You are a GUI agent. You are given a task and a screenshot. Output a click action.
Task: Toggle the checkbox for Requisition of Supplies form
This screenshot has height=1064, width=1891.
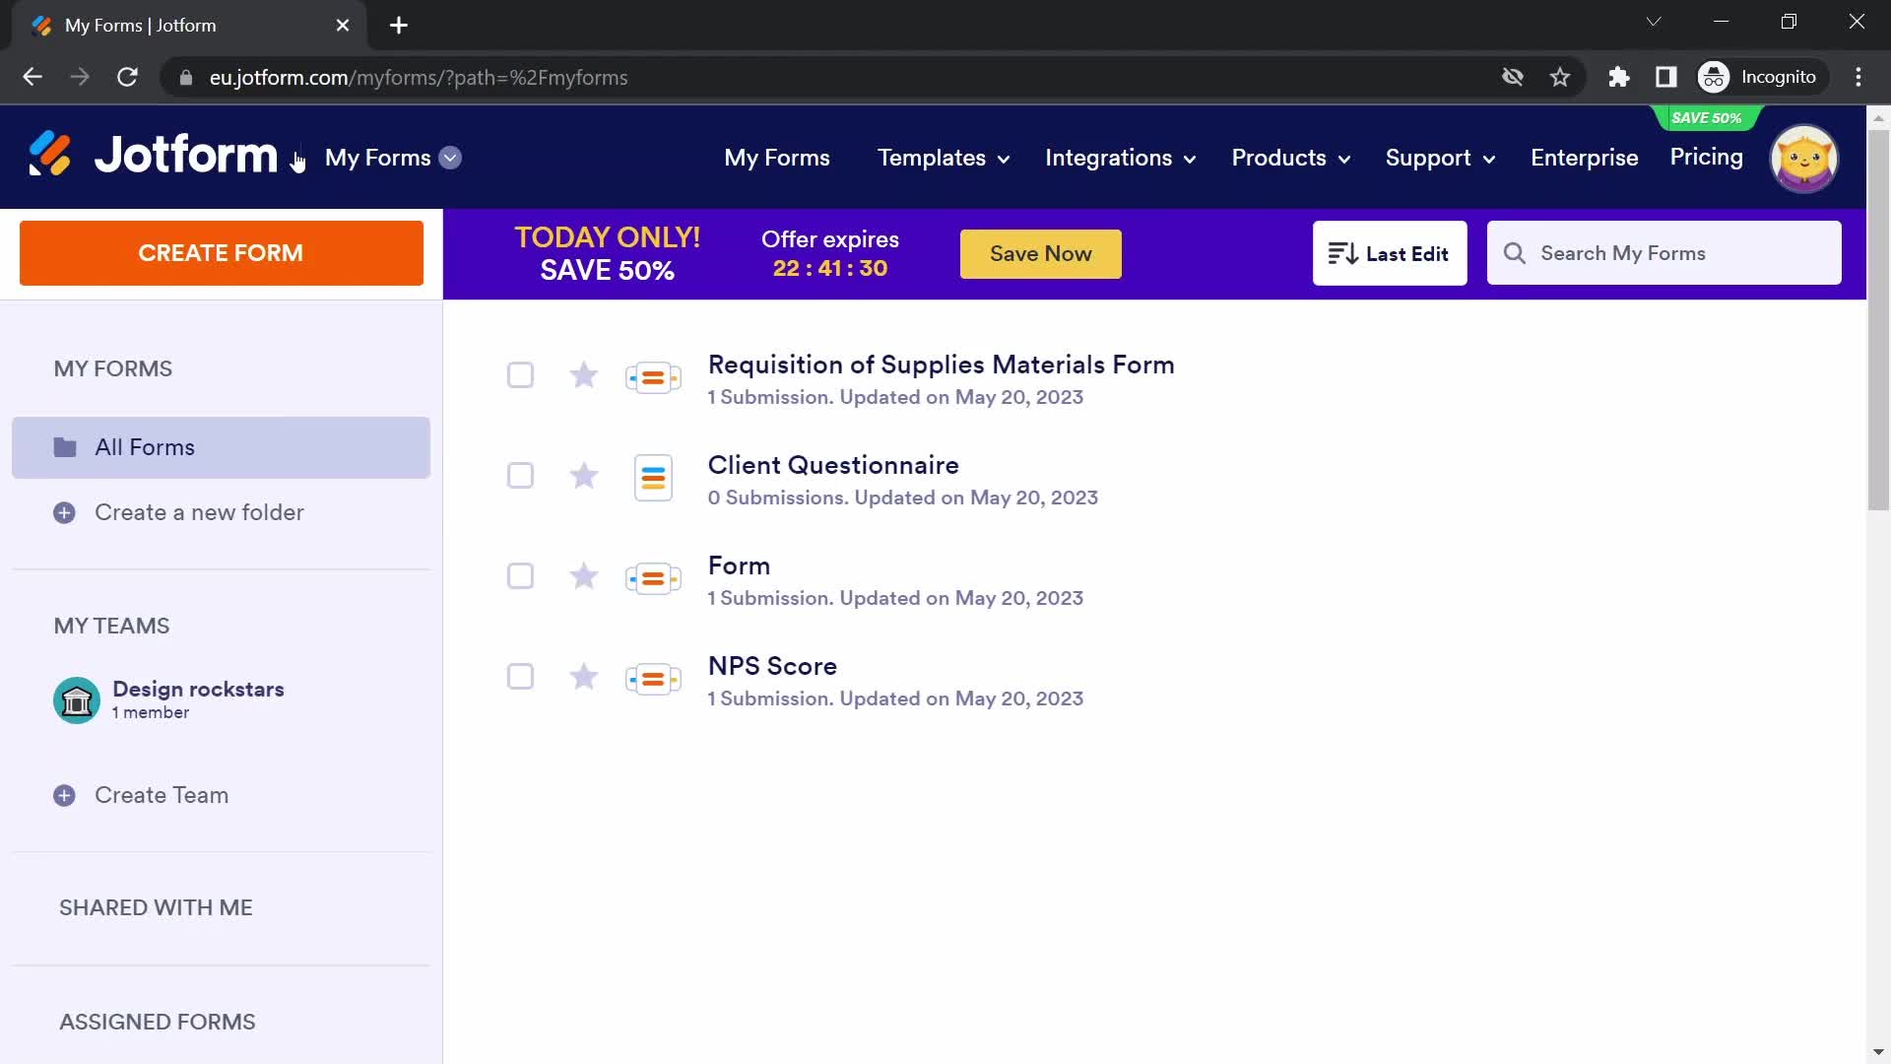tap(522, 375)
